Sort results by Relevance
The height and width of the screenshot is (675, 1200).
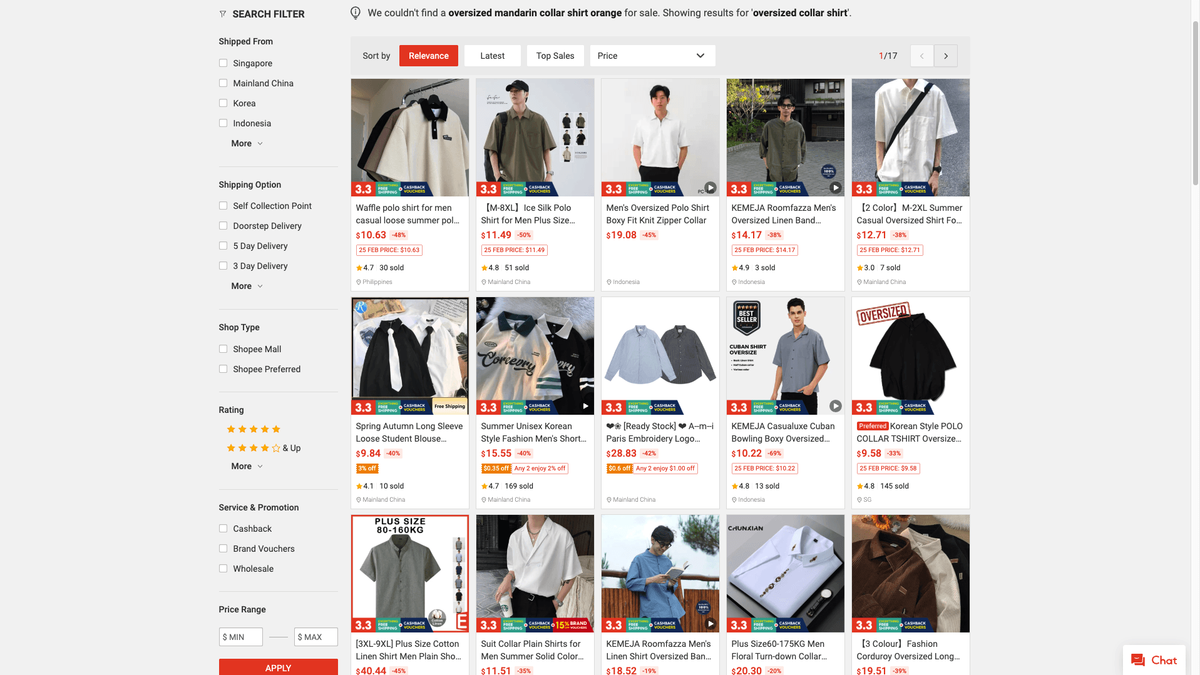[429, 56]
